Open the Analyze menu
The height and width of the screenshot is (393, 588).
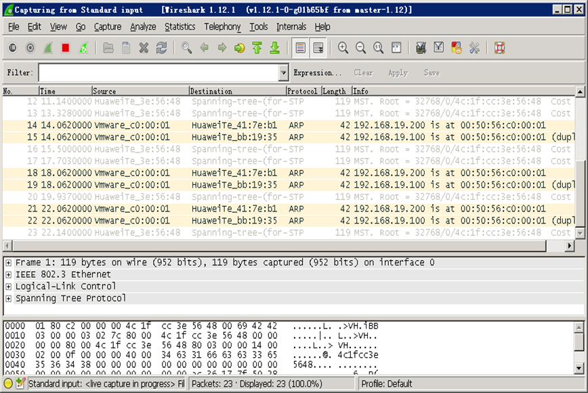pyautogui.click(x=143, y=26)
